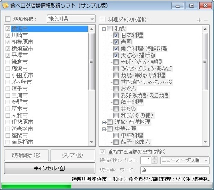Select 厚木市 in the city list
This screenshot has height=190, width=214.
click(x=20, y=109)
